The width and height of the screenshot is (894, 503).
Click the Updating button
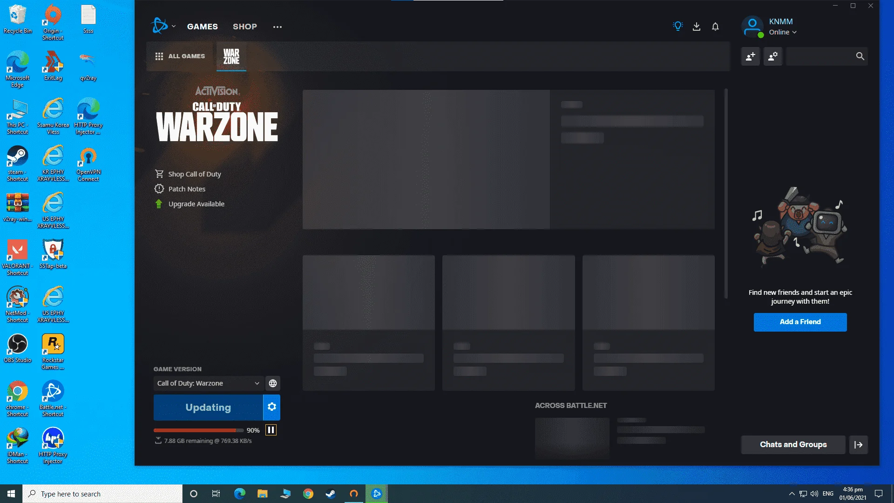(x=208, y=408)
